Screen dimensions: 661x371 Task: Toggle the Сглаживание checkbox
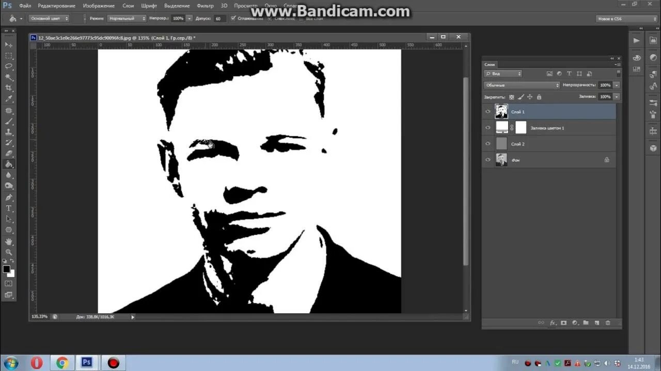pos(233,19)
